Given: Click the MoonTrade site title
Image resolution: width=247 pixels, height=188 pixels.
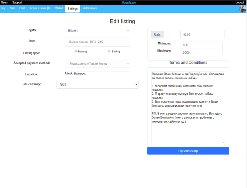Looking at the screenshot, I should click(x=128, y=2).
